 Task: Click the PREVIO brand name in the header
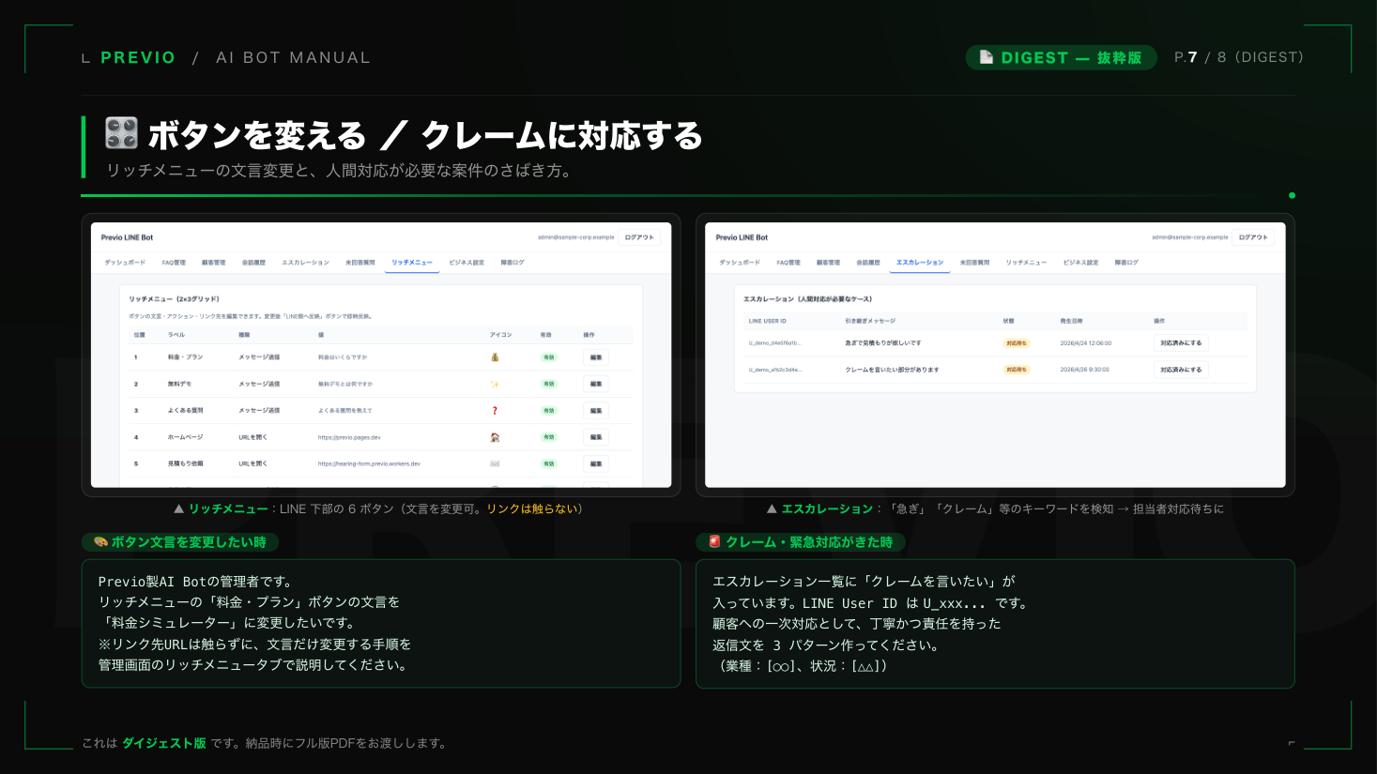tap(138, 57)
